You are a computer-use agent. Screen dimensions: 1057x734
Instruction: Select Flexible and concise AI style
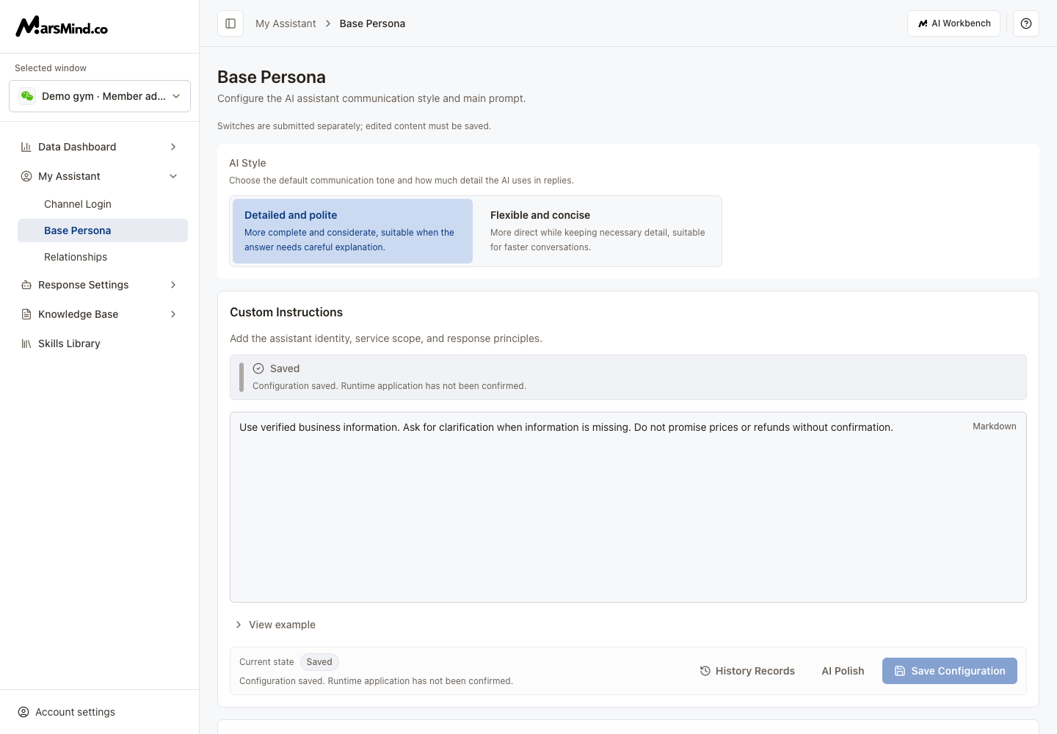coord(598,231)
